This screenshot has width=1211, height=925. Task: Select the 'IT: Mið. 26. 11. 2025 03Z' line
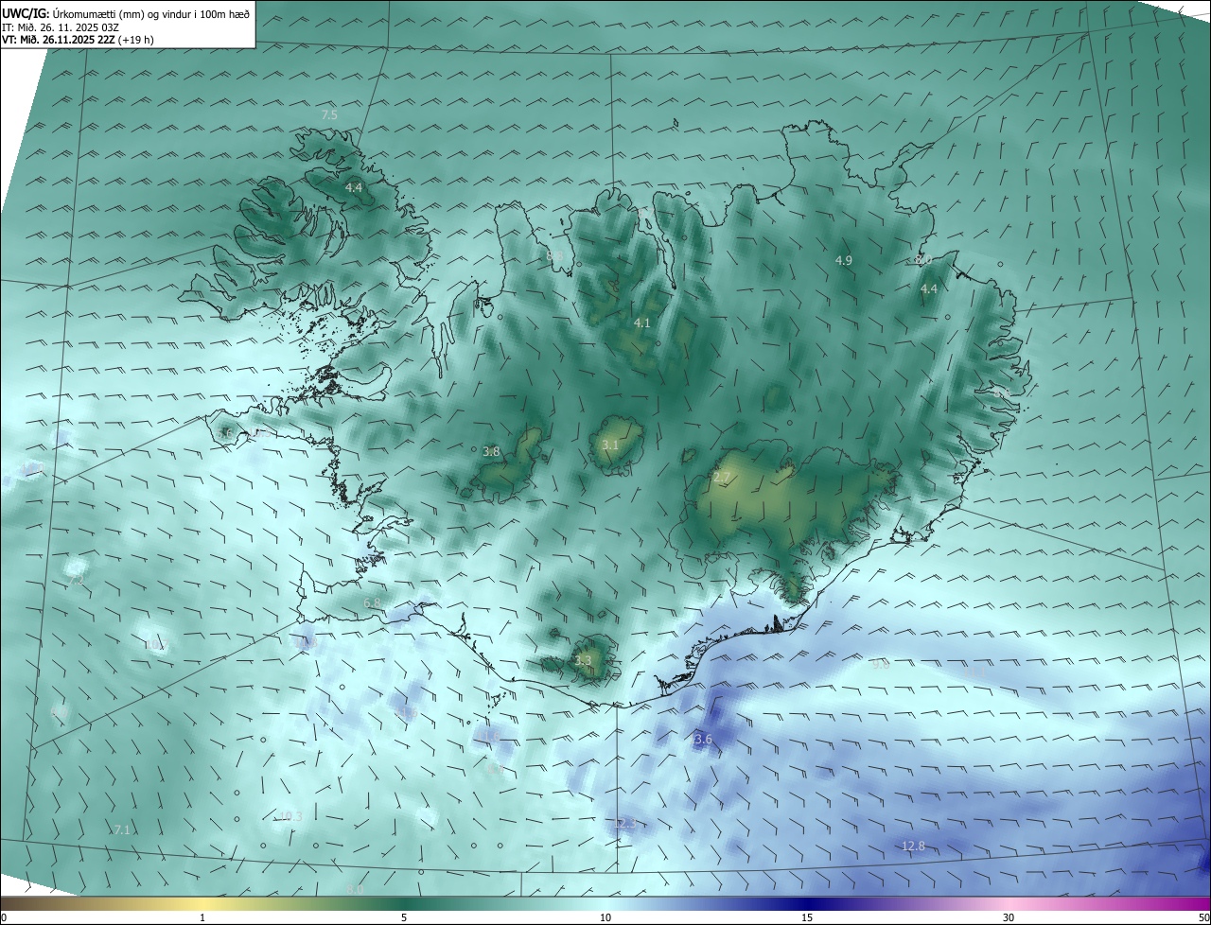pyautogui.click(x=60, y=26)
